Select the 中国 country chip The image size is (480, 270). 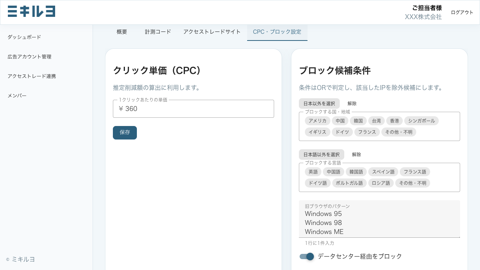click(340, 121)
